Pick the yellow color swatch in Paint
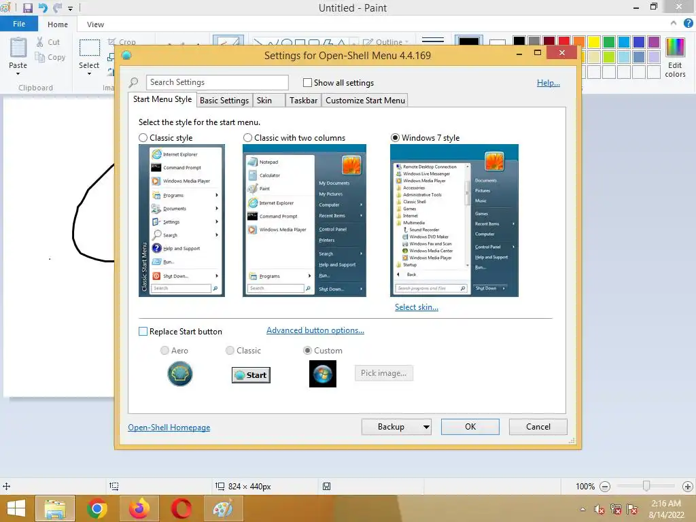Viewport: 696px width, 522px height. pos(594,42)
